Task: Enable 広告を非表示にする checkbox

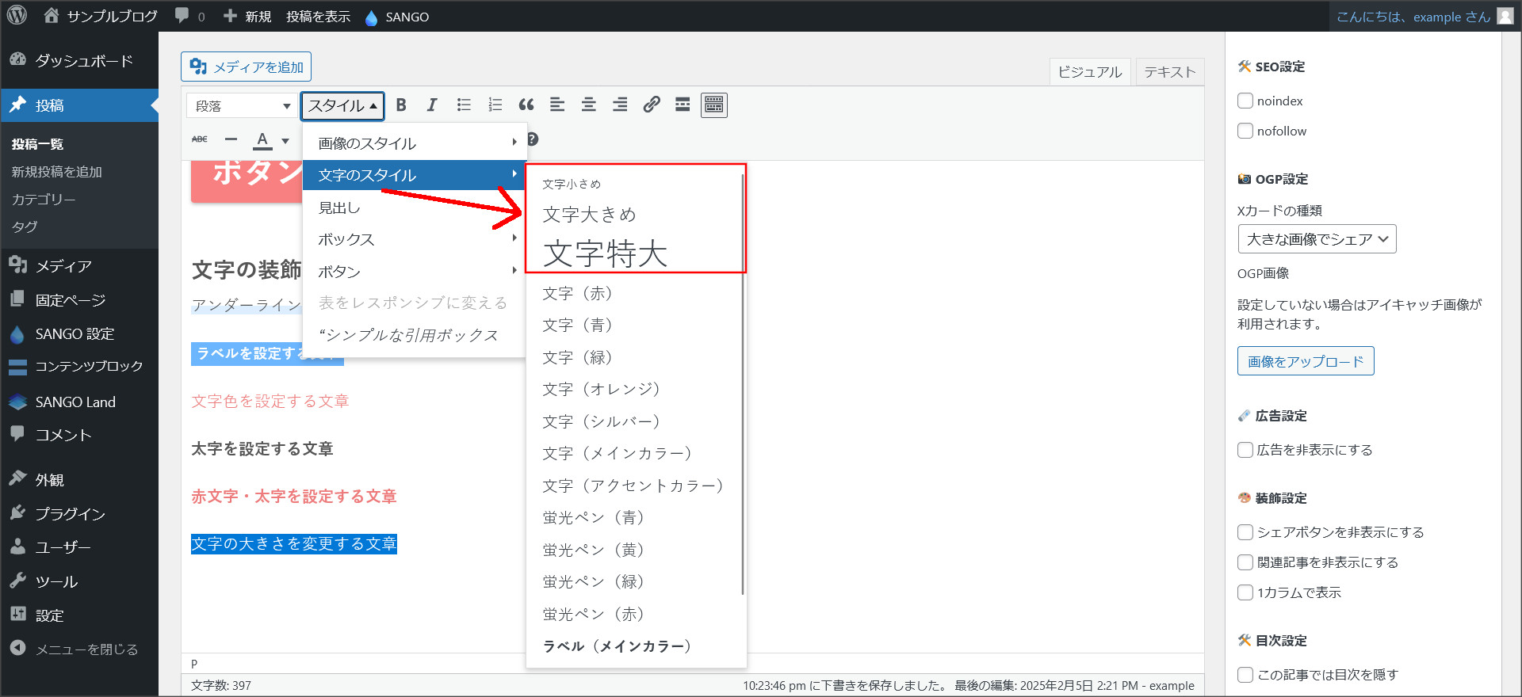Action: click(1245, 450)
